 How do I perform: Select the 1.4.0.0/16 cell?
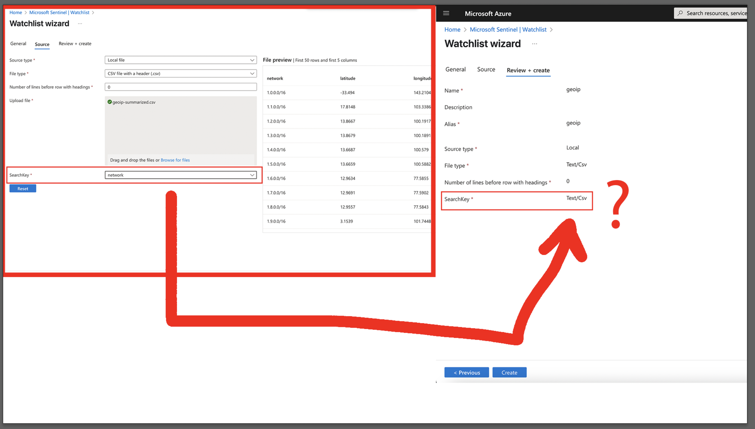click(276, 150)
